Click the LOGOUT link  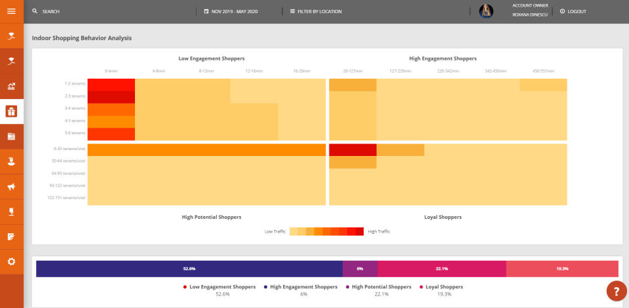click(x=577, y=12)
